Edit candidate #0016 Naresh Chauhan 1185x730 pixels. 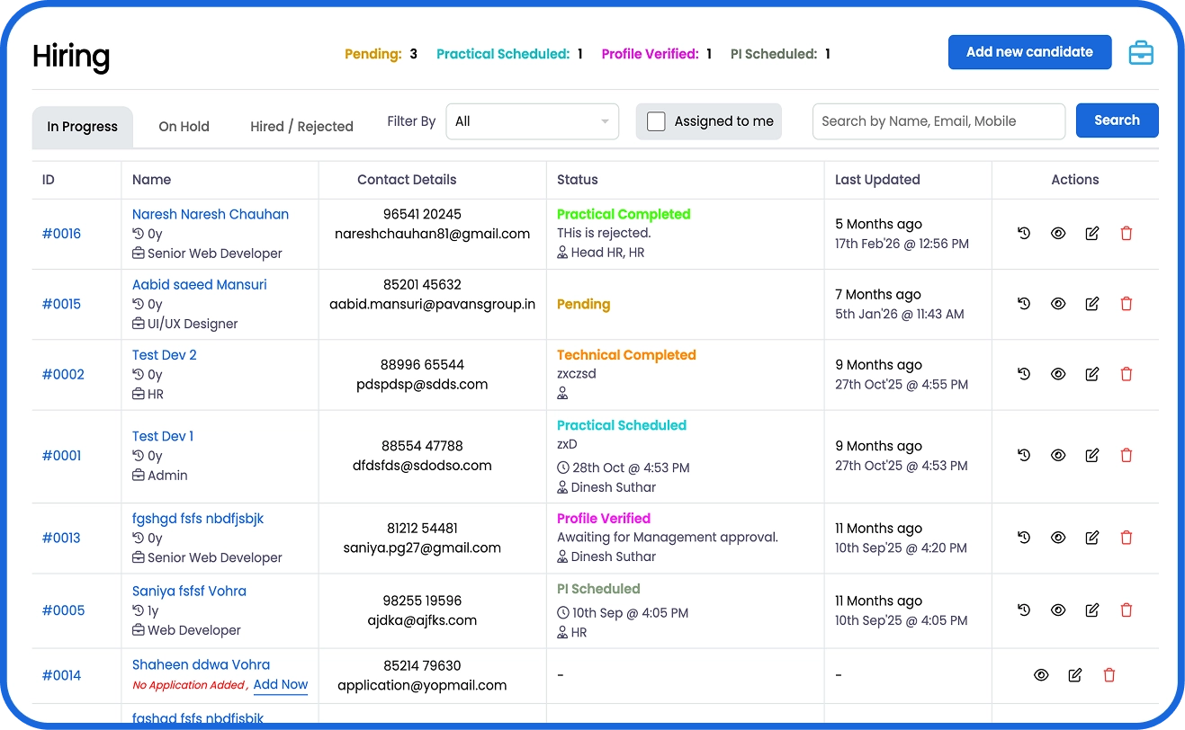point(1092,234)
